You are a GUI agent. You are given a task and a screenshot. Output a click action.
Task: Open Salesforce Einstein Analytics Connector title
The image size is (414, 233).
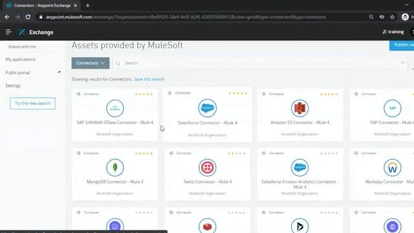point(300,184)
